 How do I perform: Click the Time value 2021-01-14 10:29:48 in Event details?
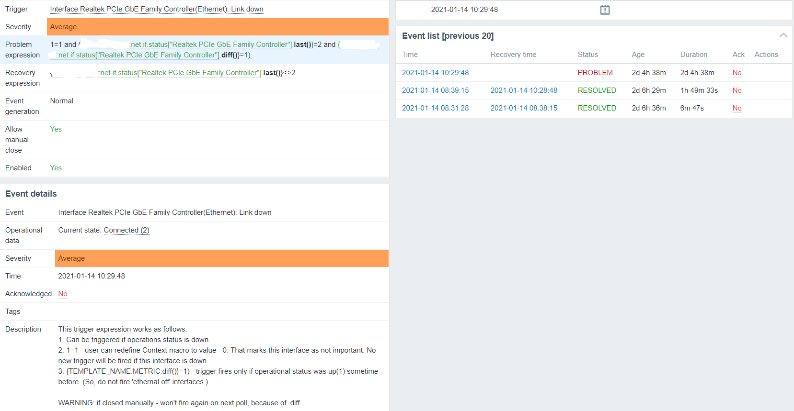(x=92, y=276)
